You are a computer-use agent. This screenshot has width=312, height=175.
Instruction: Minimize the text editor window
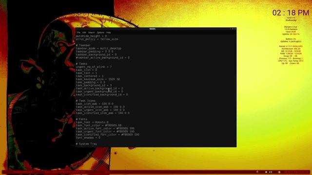(x=231, y=29)
